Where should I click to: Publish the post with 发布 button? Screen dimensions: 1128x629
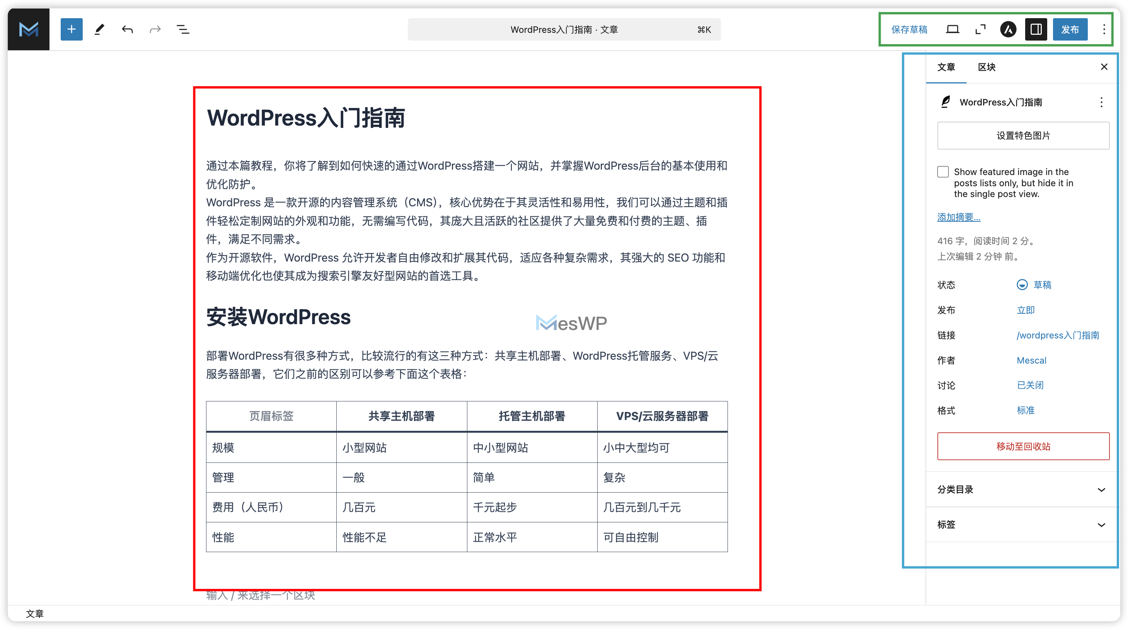point(1070,29)
